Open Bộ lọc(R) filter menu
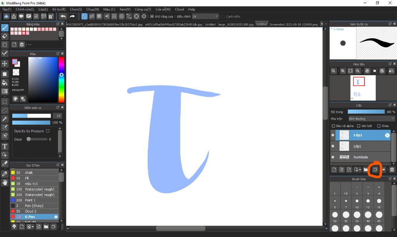Image resolution: width=397 pixels, height=237 pixels. (x=59, y=9)
